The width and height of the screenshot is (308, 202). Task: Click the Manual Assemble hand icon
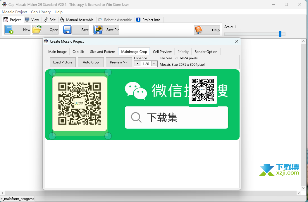(62, 20)
